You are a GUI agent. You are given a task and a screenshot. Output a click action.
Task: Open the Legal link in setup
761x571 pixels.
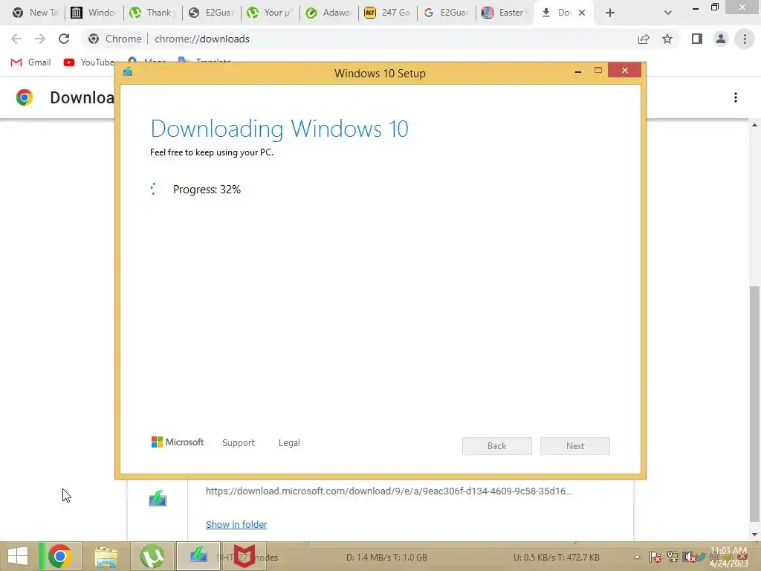289,443
